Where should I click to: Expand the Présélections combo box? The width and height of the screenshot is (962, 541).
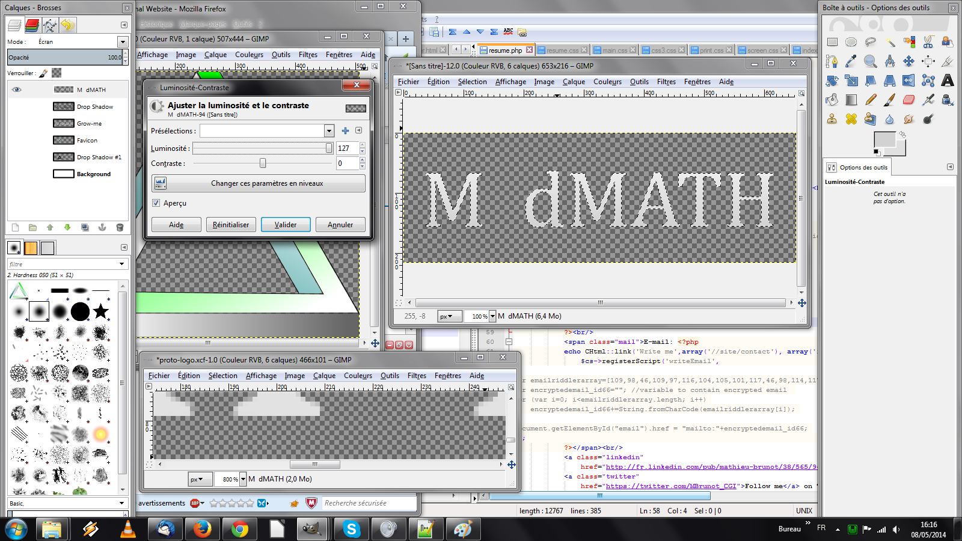pyautogui.click(x=329, y=131)
